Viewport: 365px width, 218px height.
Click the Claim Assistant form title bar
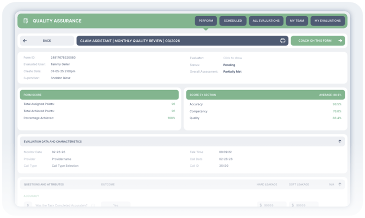tap(182, 41)
